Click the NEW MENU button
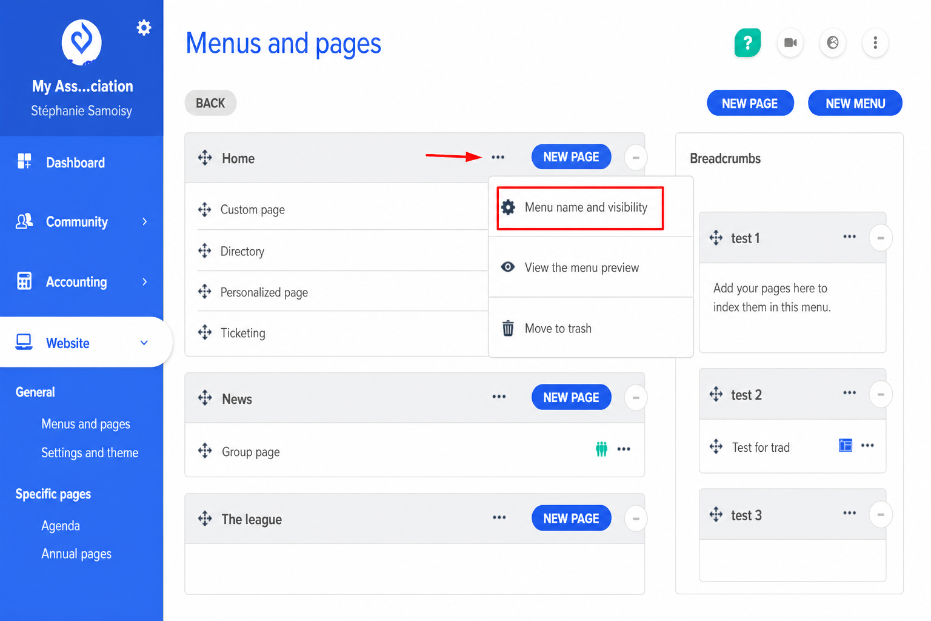931x621 pixels. click(855, 103)
